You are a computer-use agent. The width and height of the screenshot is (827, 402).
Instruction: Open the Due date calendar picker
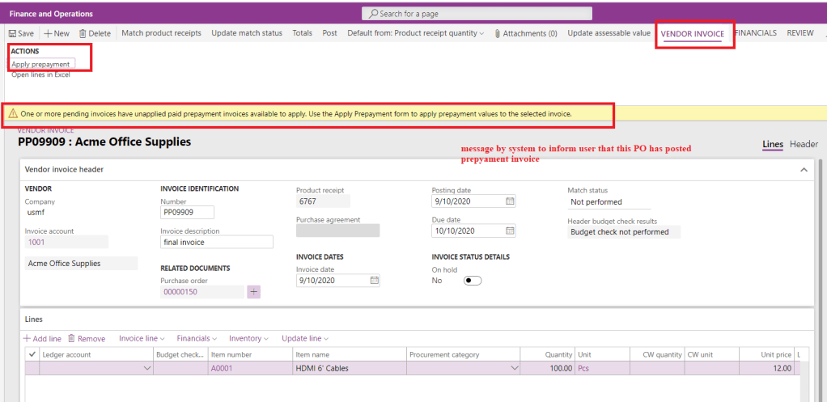pyautogui.click(x=509, y=231)
